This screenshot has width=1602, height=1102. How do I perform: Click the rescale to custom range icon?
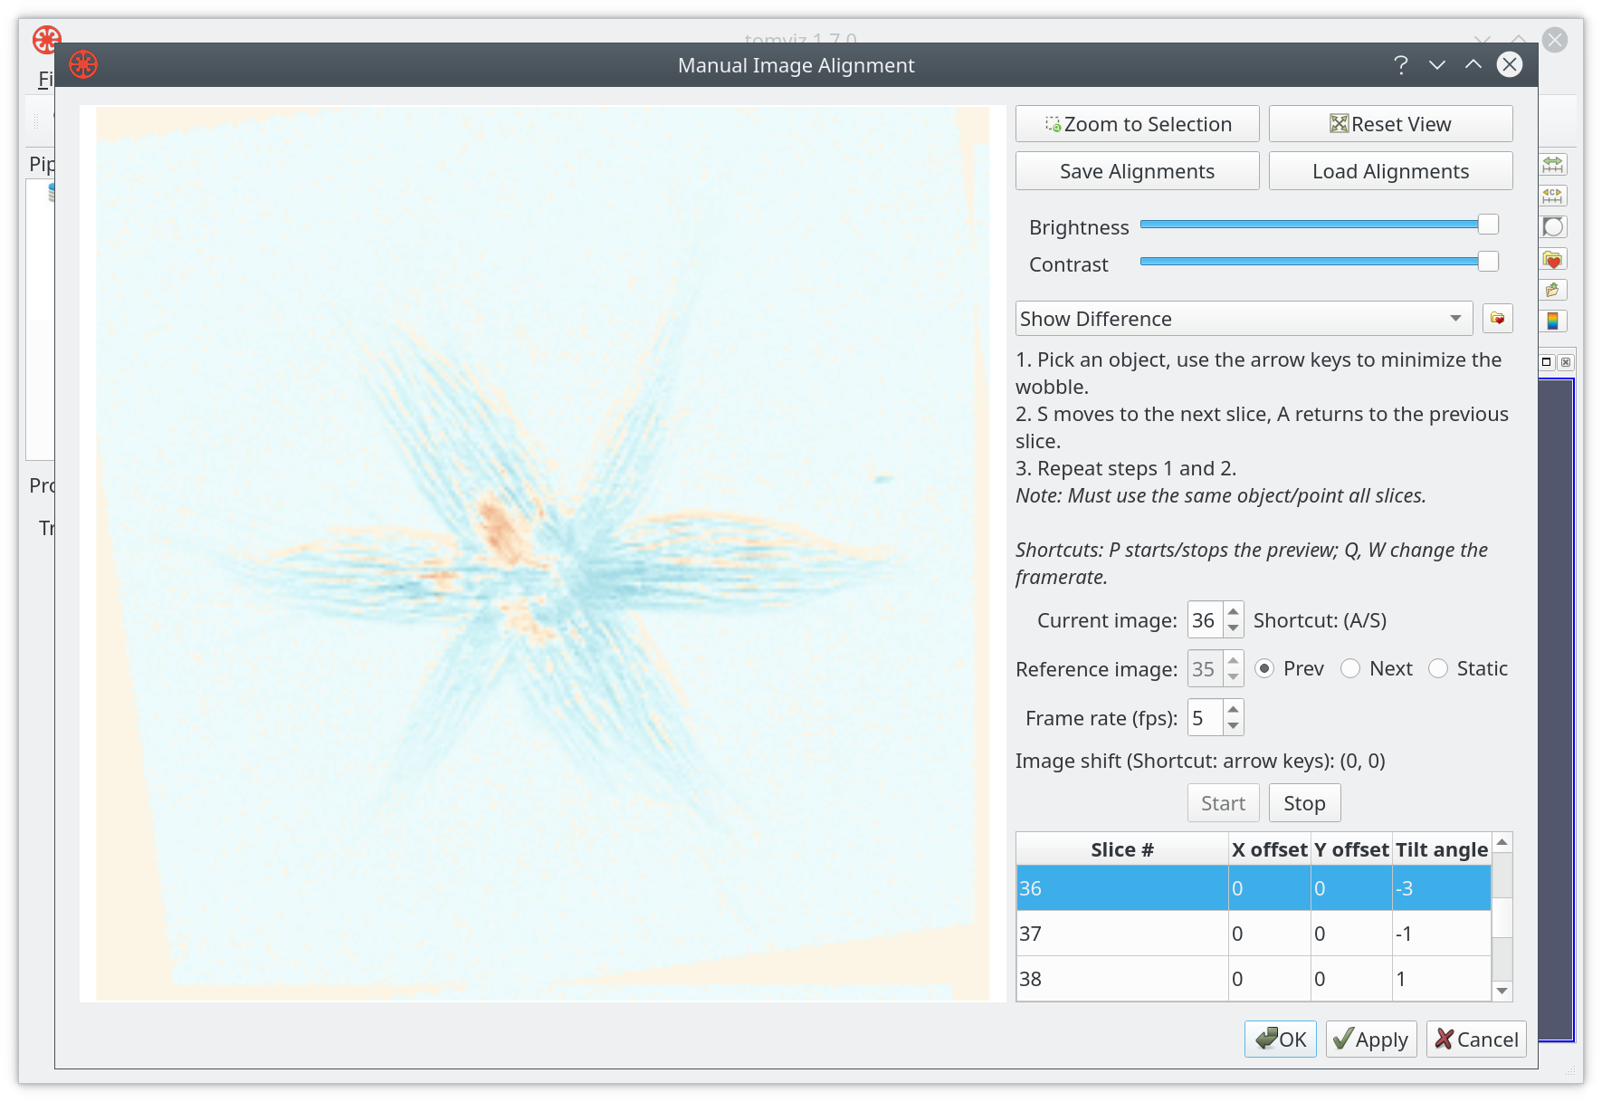(1553, 196)
